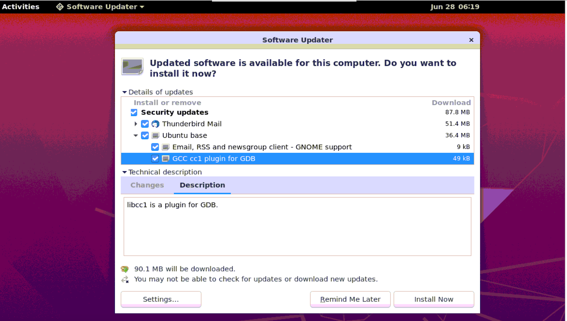Click the Download column header

(451, 103)
